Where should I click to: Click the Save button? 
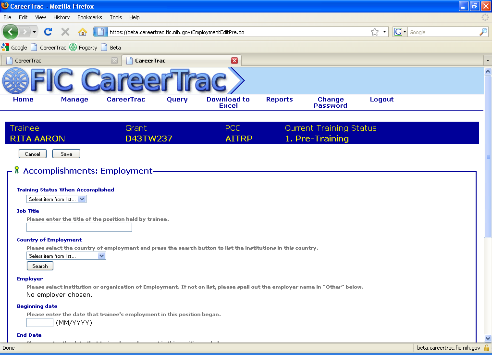pos(66,154)
